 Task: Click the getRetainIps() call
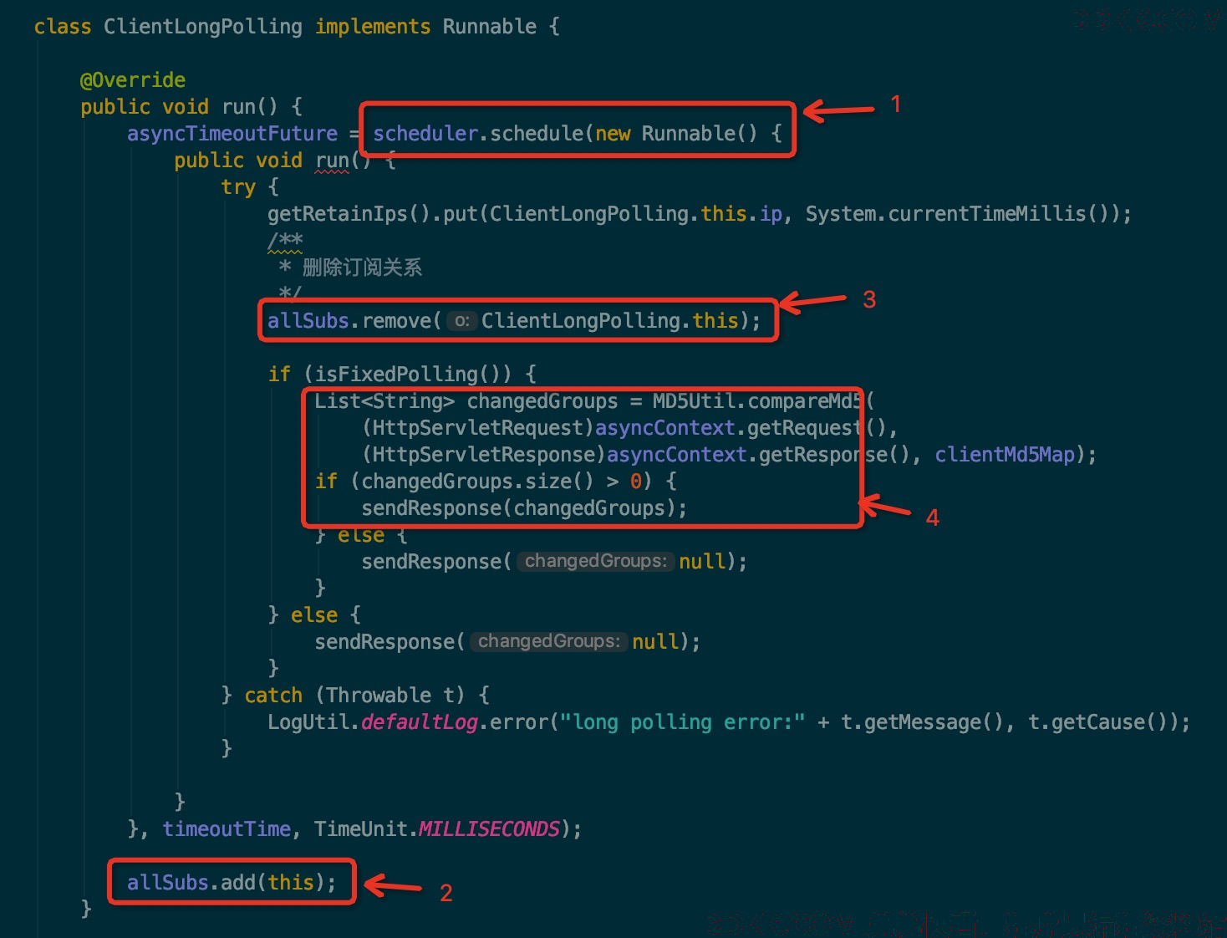click(x=349, y=214)
